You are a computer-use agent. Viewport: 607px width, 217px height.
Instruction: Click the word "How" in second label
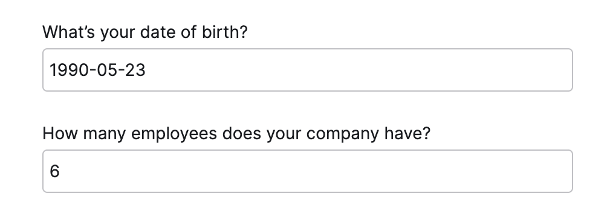point(60,133)
